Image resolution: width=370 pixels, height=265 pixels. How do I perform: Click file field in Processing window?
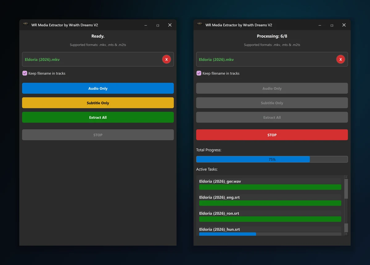pos(272,59)
